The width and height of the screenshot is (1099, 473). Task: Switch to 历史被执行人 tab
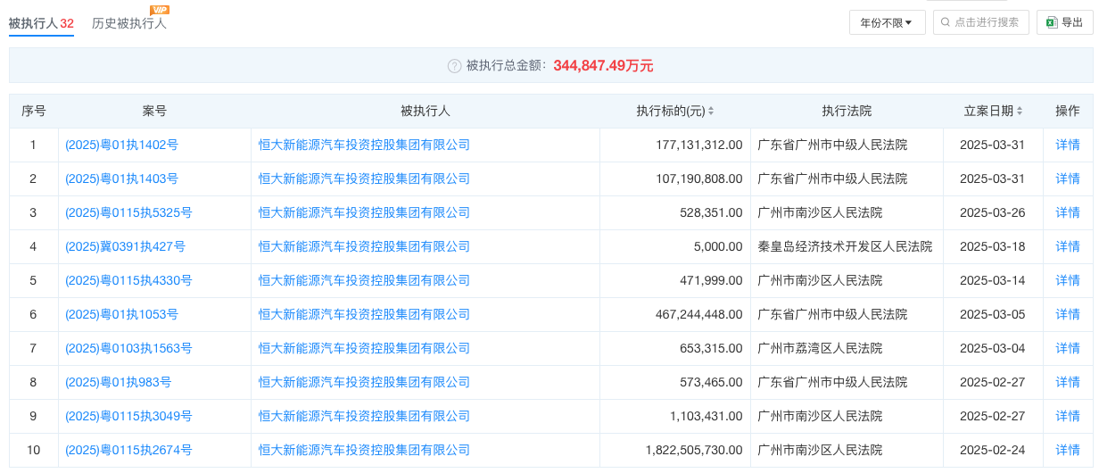click(129, 23)
